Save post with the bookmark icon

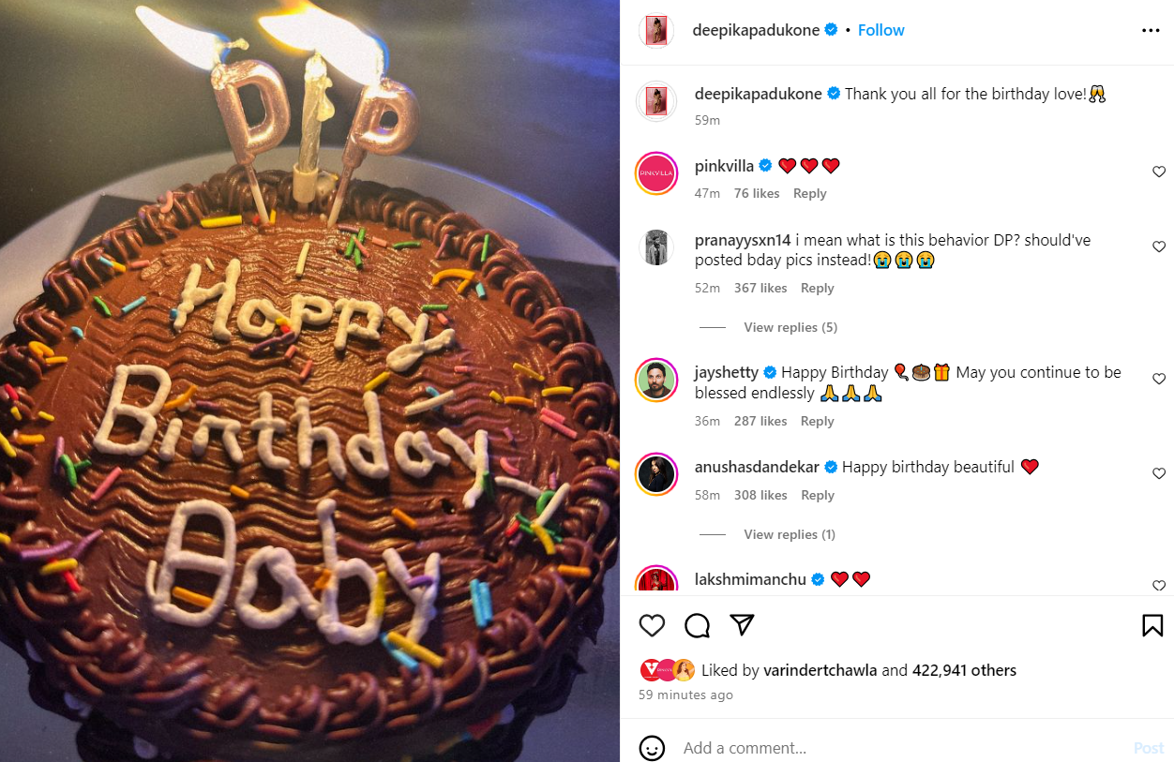pyautogui.click(x=1152, y=625)
